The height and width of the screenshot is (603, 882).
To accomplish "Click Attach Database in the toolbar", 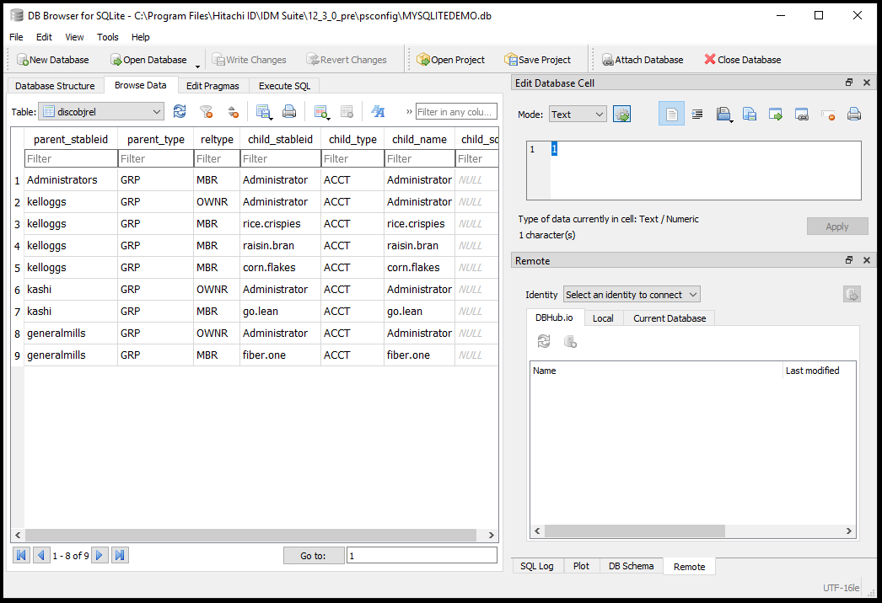I will pos(642,60).
